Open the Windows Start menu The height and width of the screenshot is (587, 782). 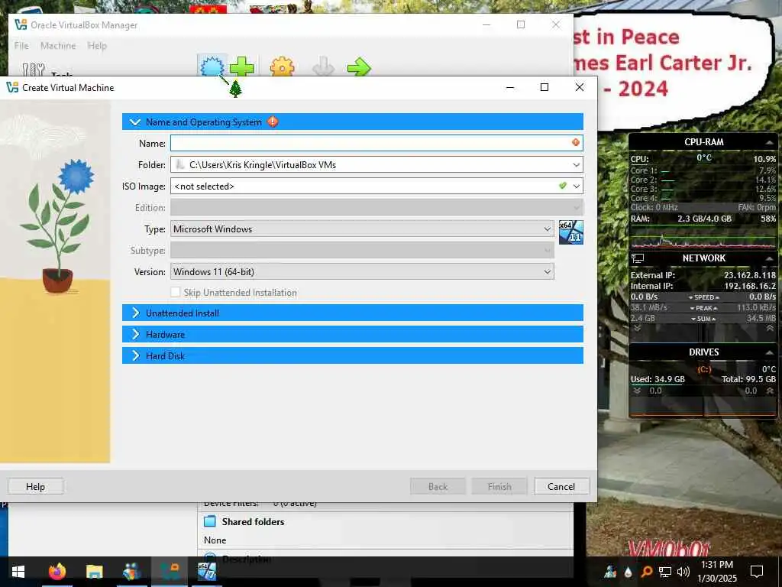[18, 572]
